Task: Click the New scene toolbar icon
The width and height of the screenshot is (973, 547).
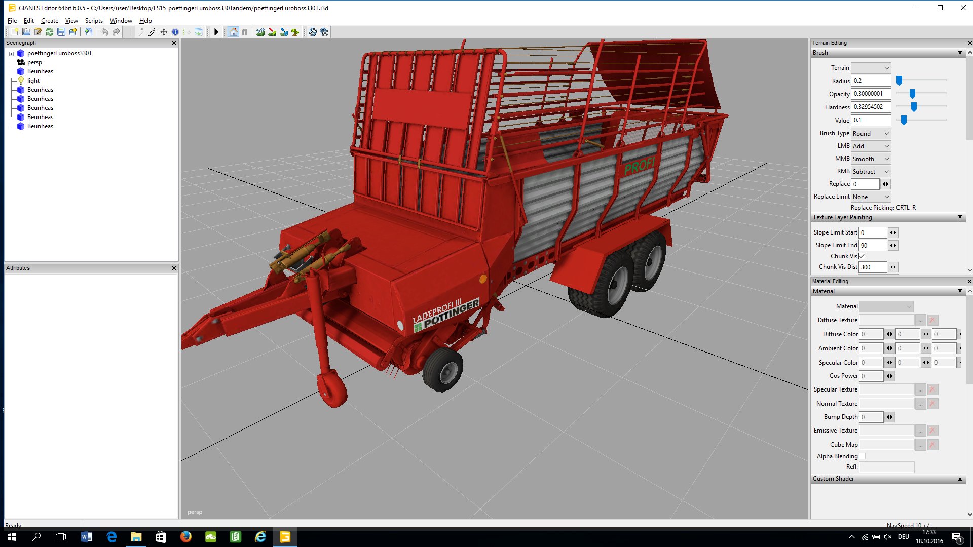Action: (x=14, y=32)
